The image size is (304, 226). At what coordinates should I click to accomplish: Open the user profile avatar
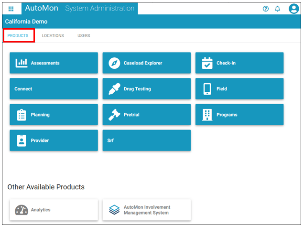click(x=294, y=9)
